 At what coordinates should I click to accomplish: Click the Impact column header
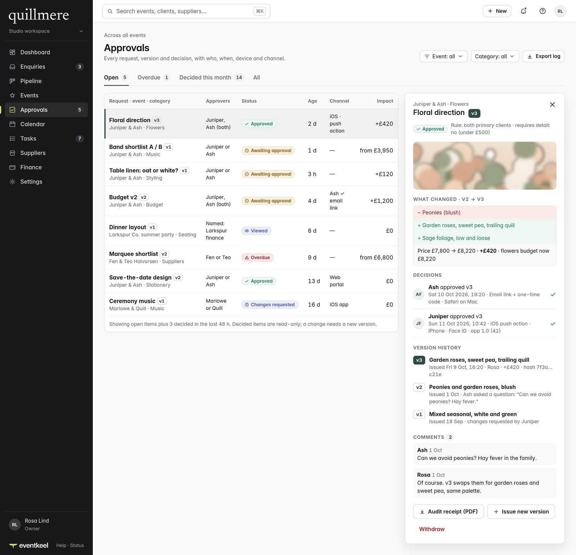(385, 101)
